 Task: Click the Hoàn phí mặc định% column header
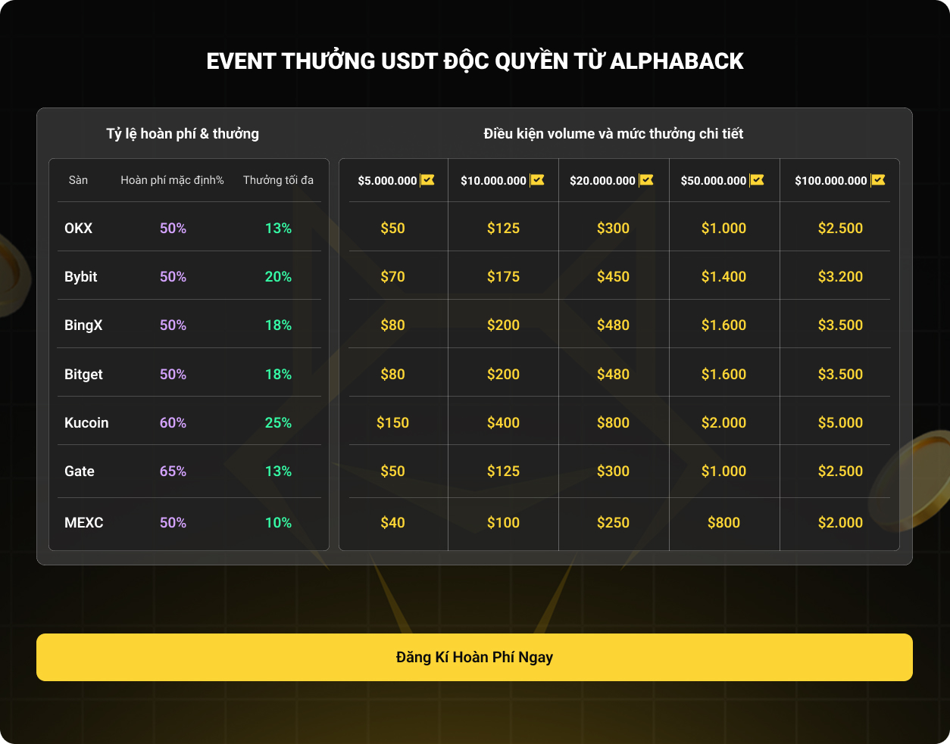tap(172, 180)
